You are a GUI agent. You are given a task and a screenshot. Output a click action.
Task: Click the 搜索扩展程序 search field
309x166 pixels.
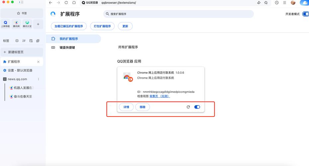click(x=178, y=14)
